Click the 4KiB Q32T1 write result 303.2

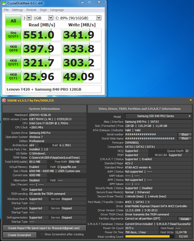(x=82, y=63)
